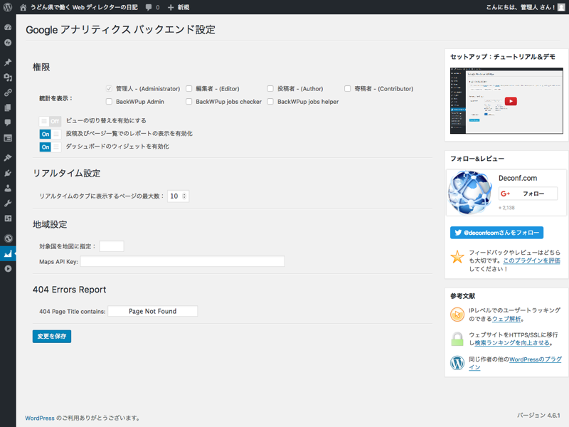Click the site name うどん県で働く Web ディレクターの日記
Screen dimensions: 569x427
[x=84, y=7]
